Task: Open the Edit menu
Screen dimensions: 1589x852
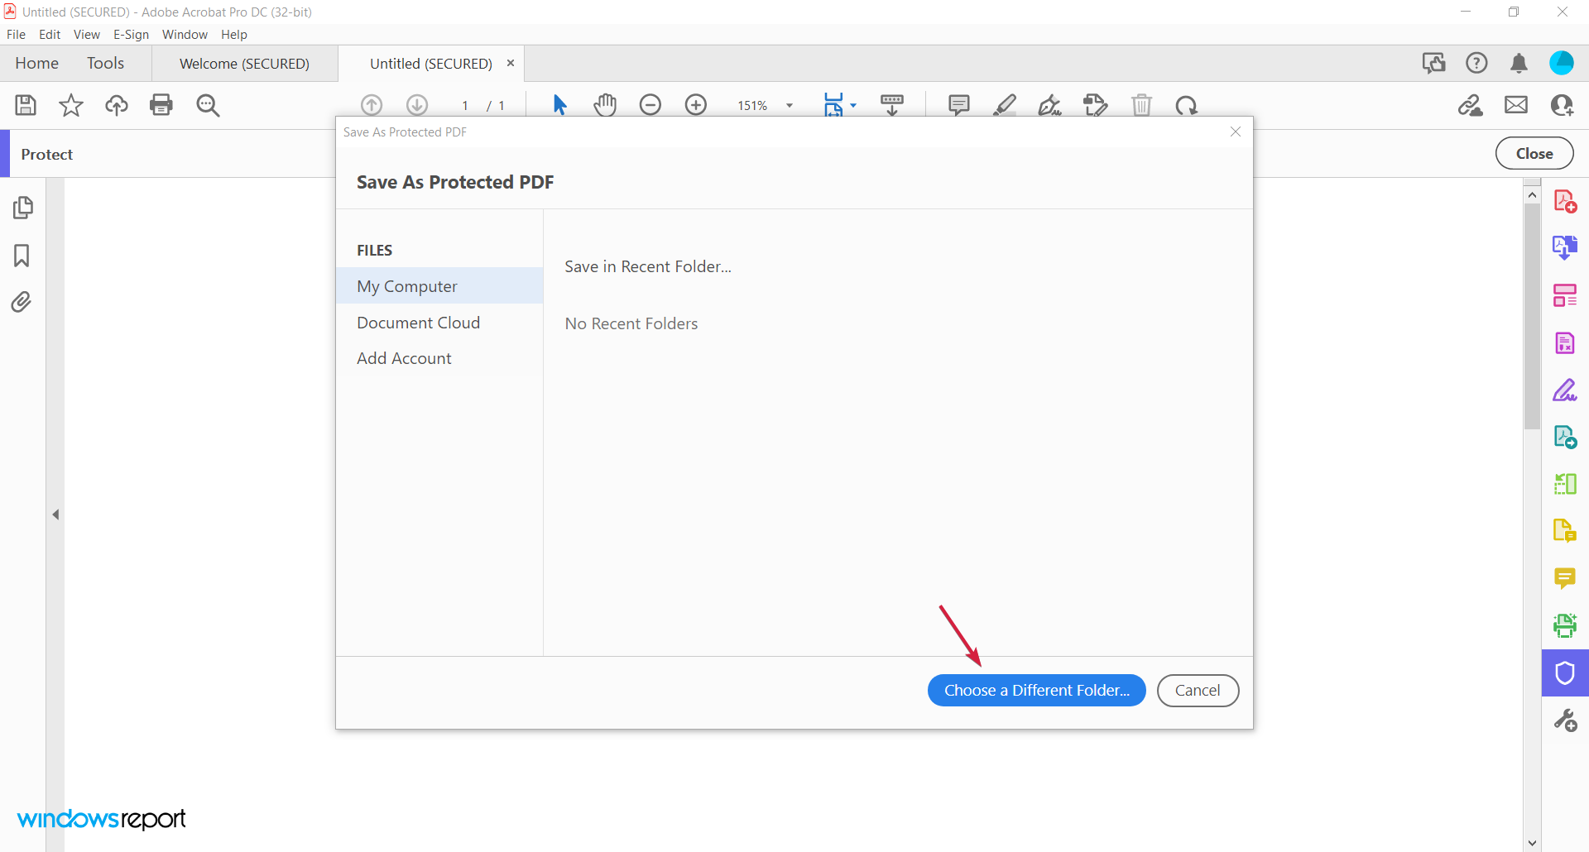Action: 50,34
